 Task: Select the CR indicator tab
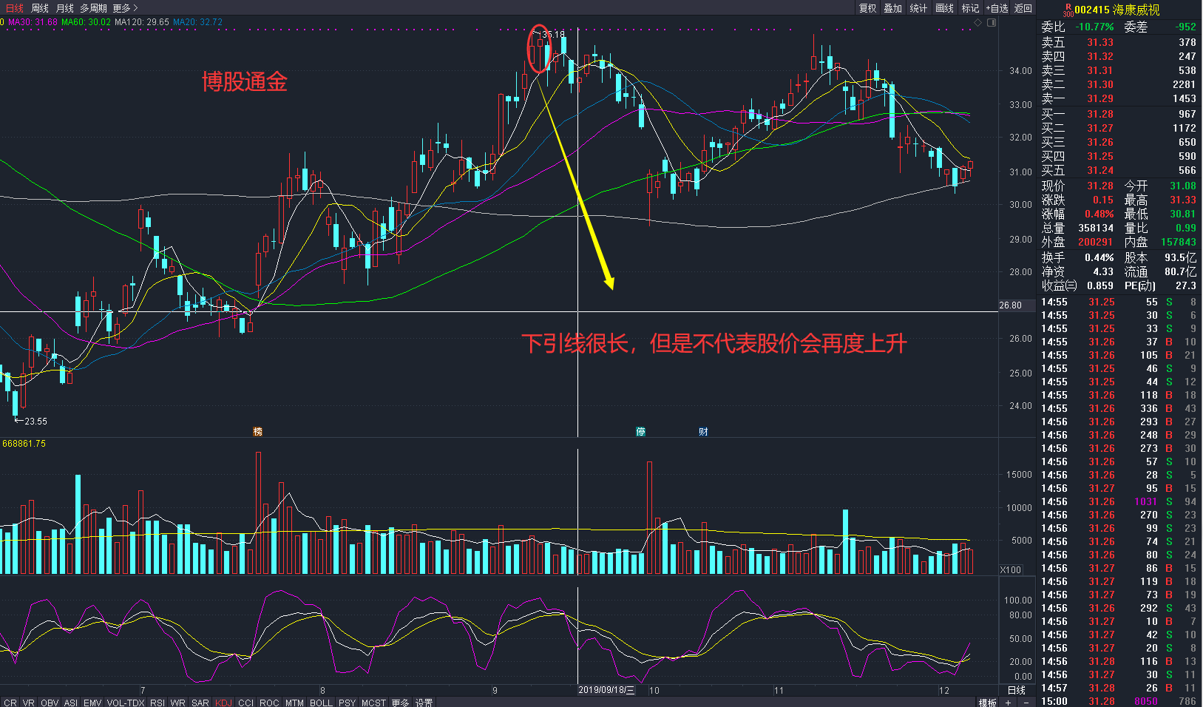[x=10, y=703]
